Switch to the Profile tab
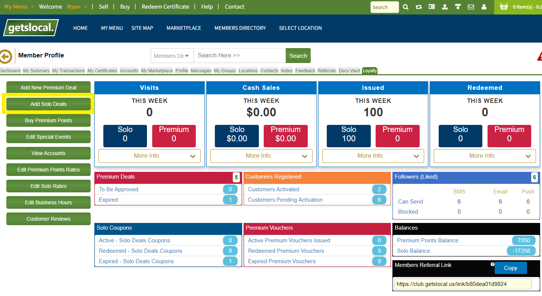 (x=182, y=71)
